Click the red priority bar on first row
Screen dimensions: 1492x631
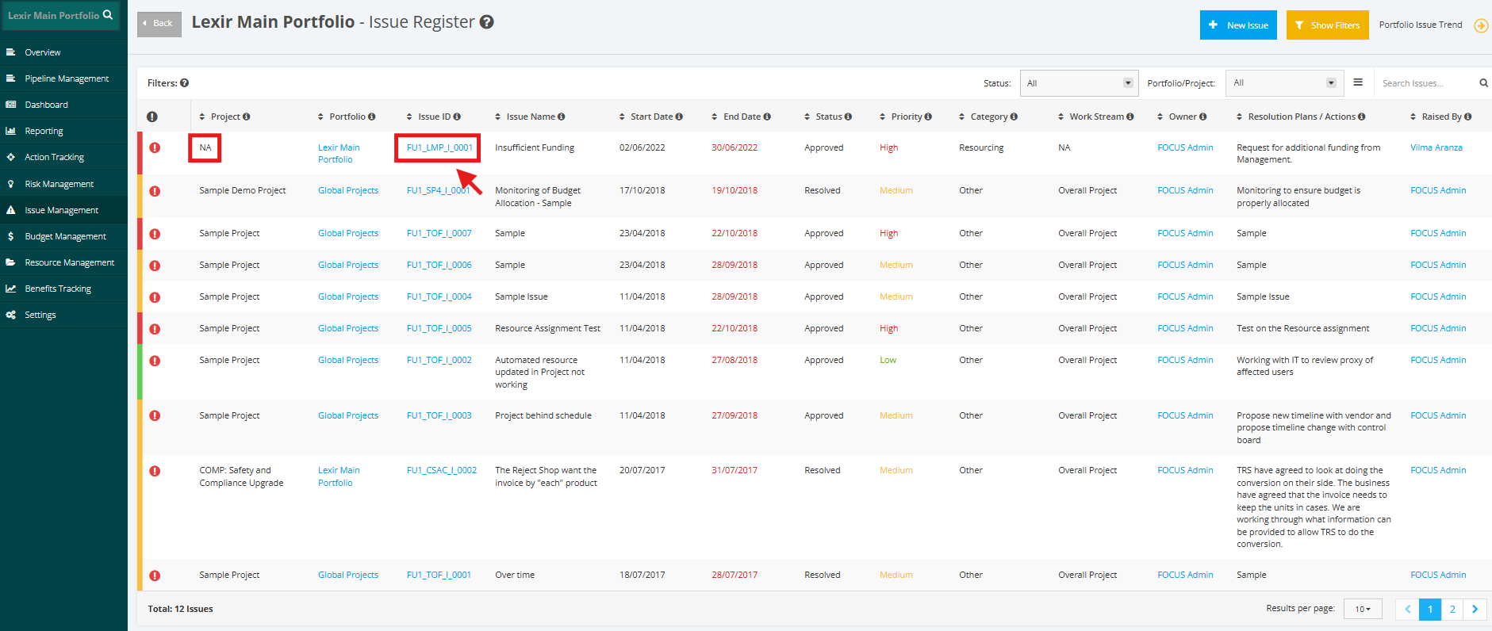(140, 153)
